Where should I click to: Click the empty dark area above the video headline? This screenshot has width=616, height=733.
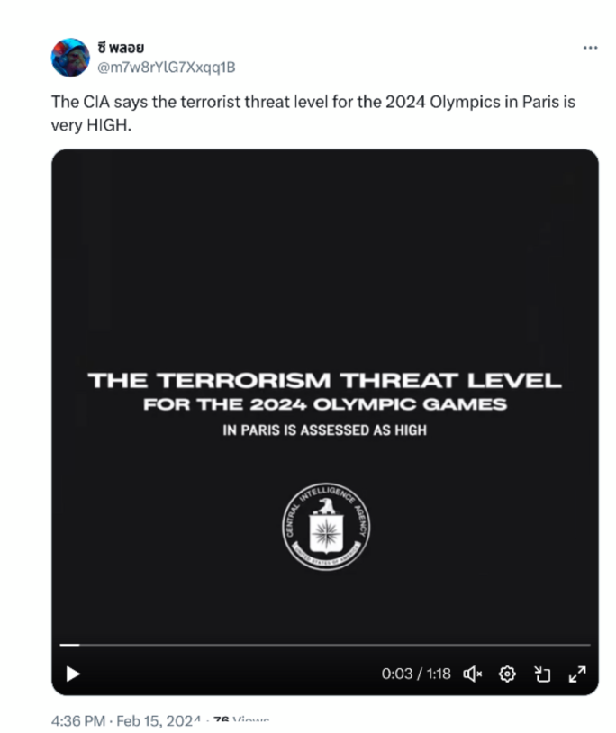pos(324,252)
